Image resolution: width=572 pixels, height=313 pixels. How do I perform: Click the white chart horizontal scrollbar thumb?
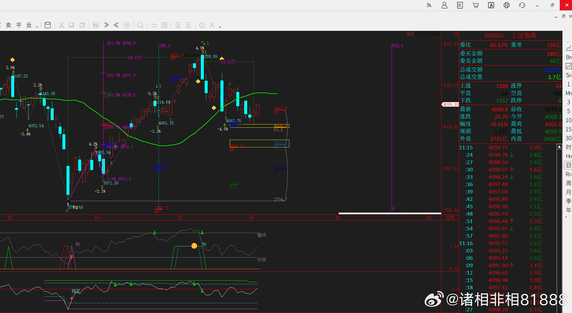pyautogui.click(x=390, y=213)
